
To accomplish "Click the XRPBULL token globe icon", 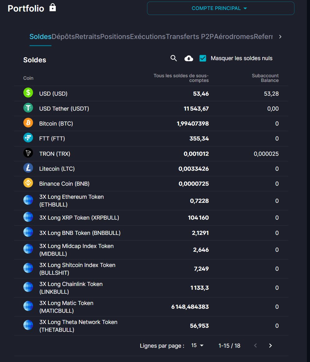I will click(x=28, y=217).
